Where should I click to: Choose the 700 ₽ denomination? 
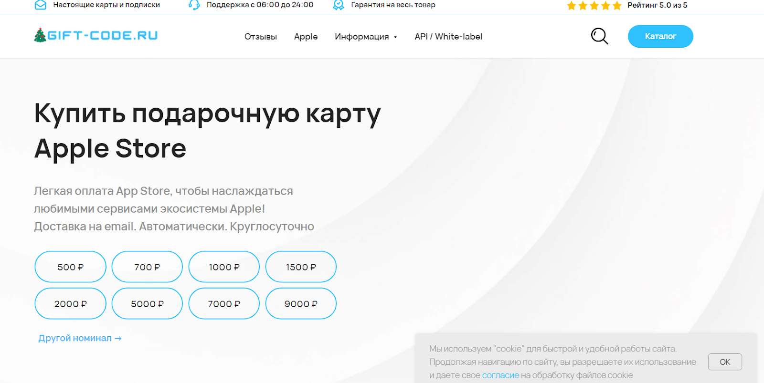147,267
